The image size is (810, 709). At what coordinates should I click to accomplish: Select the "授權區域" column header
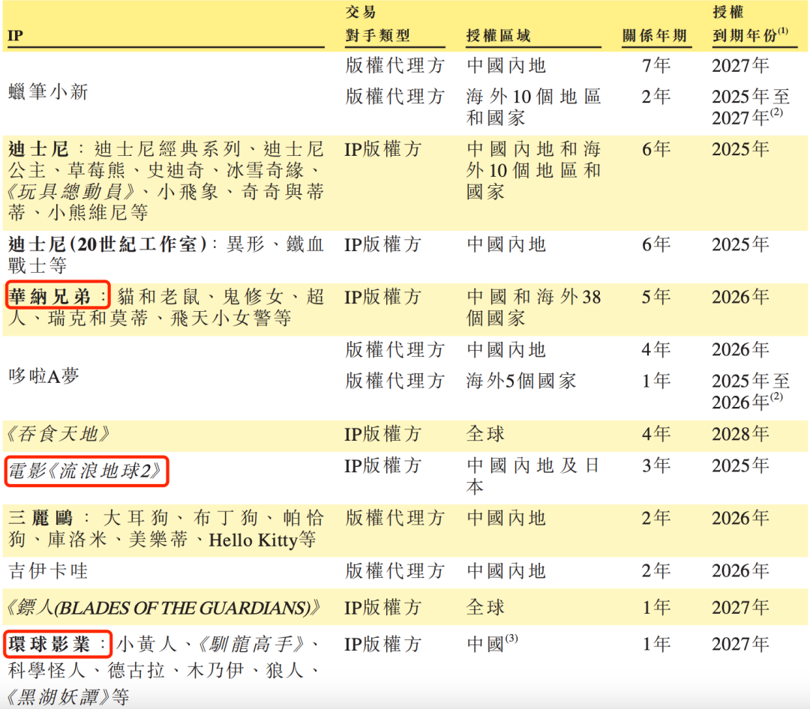pos(498,35)
